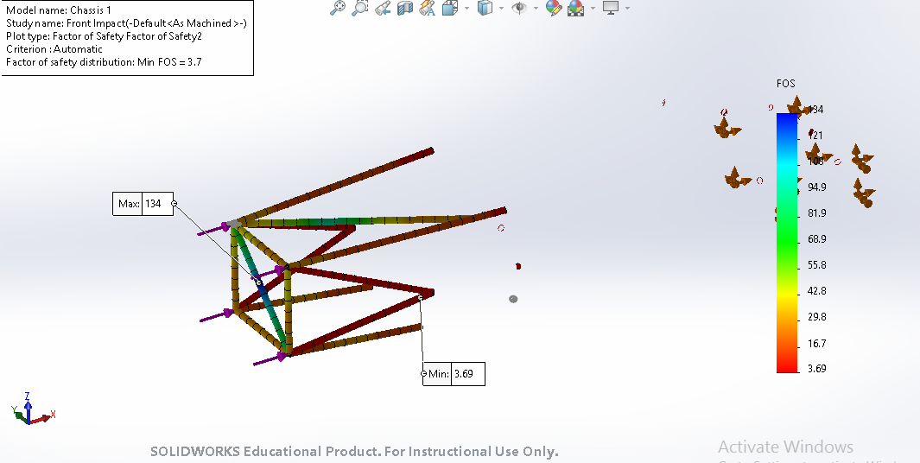The width and height of the screenshot is (920, 463).
Task: Go back to the Previous View
Action: (x=383, y=8)
